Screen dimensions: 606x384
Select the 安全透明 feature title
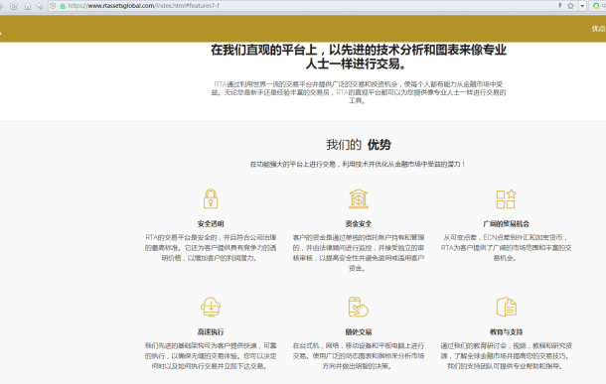211,224
